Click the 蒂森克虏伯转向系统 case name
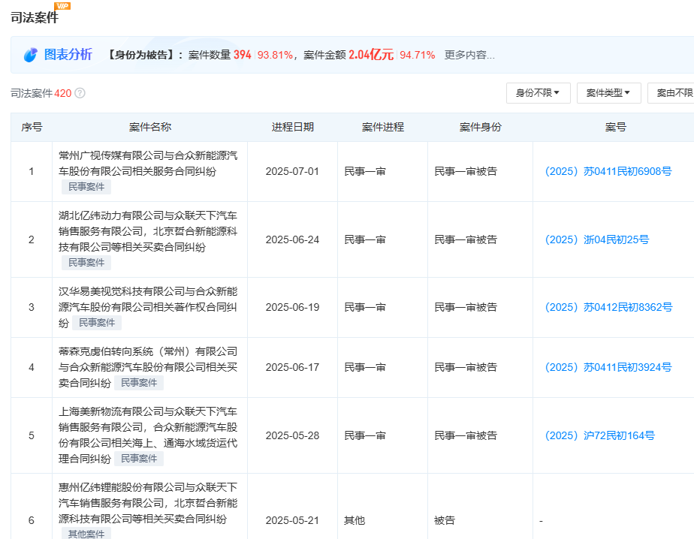Image resolution: width=694 pixels, height=539 pixels. coord(149,359)
